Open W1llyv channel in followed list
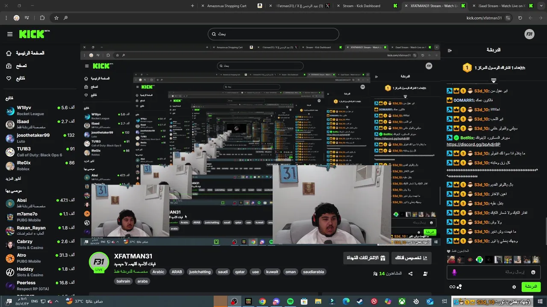547x307 pixels. [40, 110]
